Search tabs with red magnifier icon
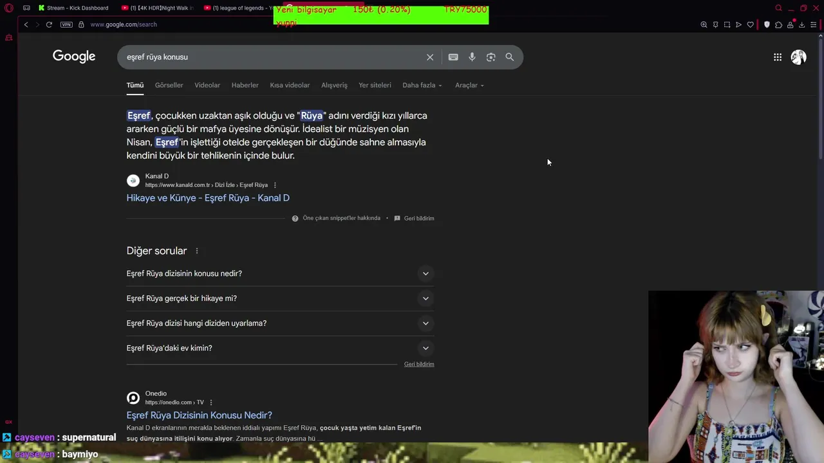The image size is (824, 463). [778, 8]
